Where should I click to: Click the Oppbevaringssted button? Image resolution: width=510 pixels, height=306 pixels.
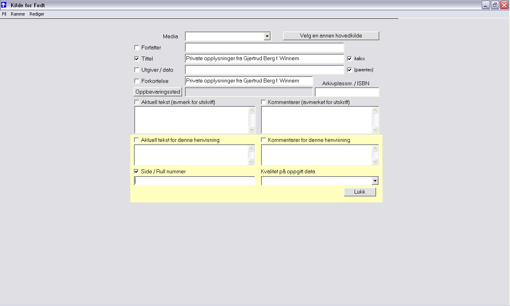point(158,92)
